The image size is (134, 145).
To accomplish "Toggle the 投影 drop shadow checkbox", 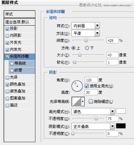I will (x=7, y=29).
